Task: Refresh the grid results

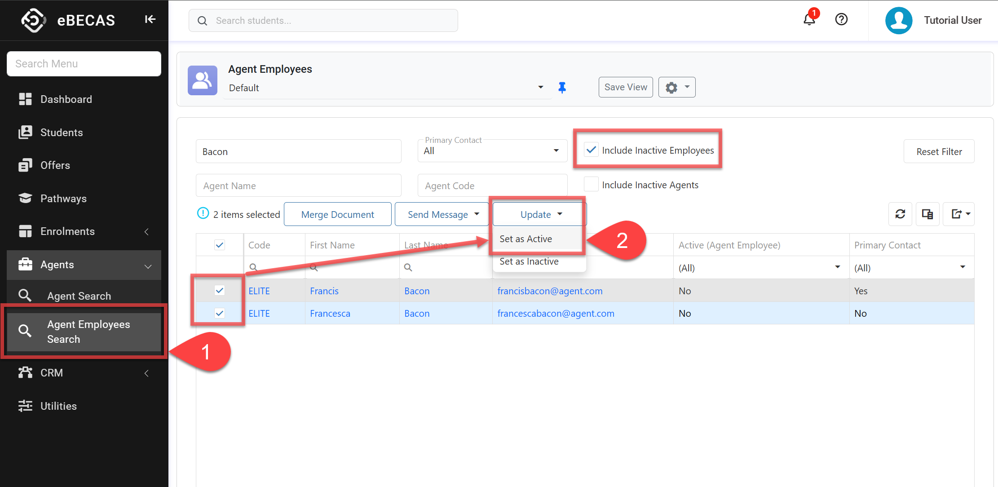Action: coord(900,214)
